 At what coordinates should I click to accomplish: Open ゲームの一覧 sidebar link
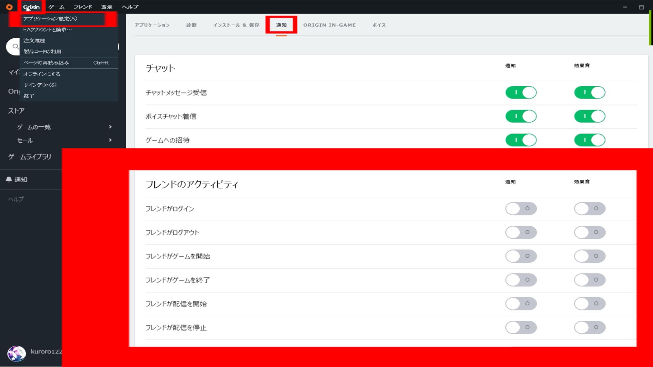(34, 127)
